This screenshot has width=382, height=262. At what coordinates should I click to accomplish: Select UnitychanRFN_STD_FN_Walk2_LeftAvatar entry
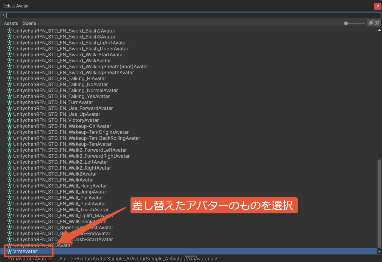[x=61, y=162]
